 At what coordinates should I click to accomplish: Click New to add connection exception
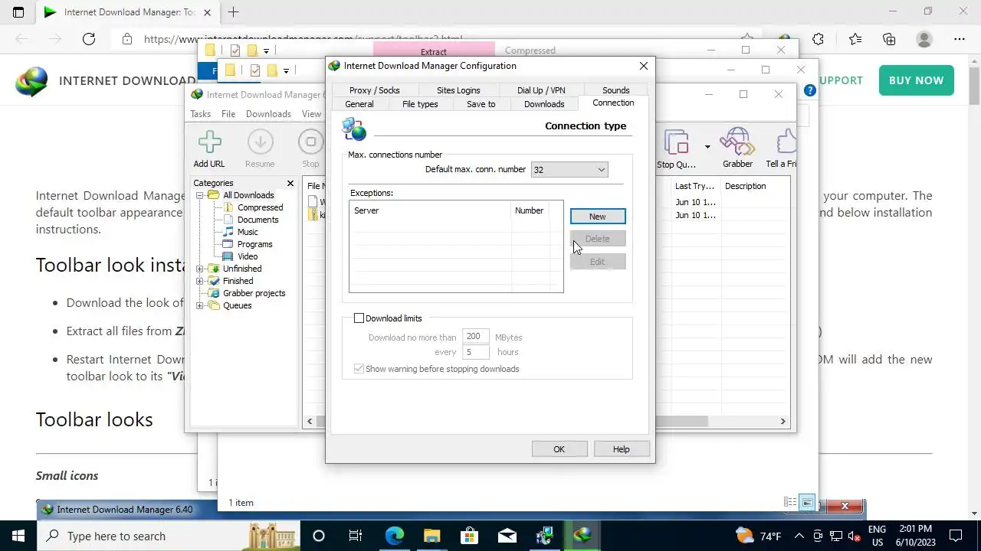pyautogui.click(x=598, y=217)
